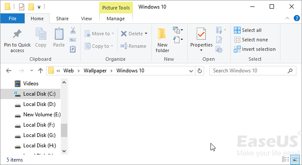Click Windows 10 breadcrumb segment

[x=130, y=71]
